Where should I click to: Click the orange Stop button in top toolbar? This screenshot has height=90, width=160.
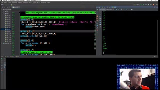pyautogui.click(x=153, y=5)
